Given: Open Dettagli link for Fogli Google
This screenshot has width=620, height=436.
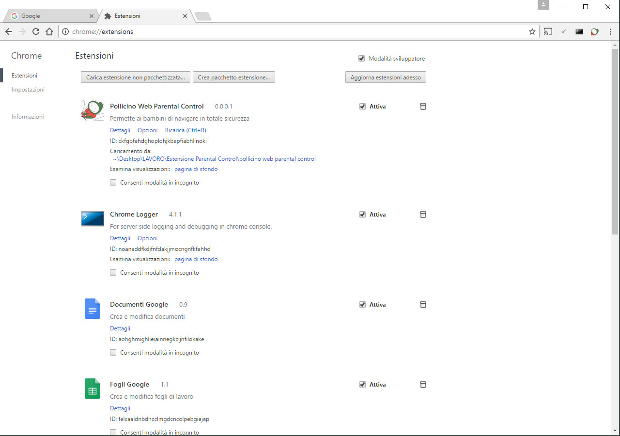Looking at the screenshot, I should [x=120, y=408].
